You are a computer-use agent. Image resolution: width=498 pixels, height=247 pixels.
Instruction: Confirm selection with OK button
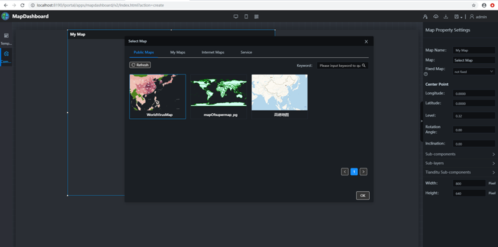363,195
